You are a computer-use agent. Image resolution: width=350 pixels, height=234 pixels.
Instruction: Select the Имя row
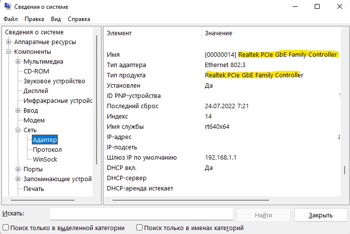tap(222, 55)
